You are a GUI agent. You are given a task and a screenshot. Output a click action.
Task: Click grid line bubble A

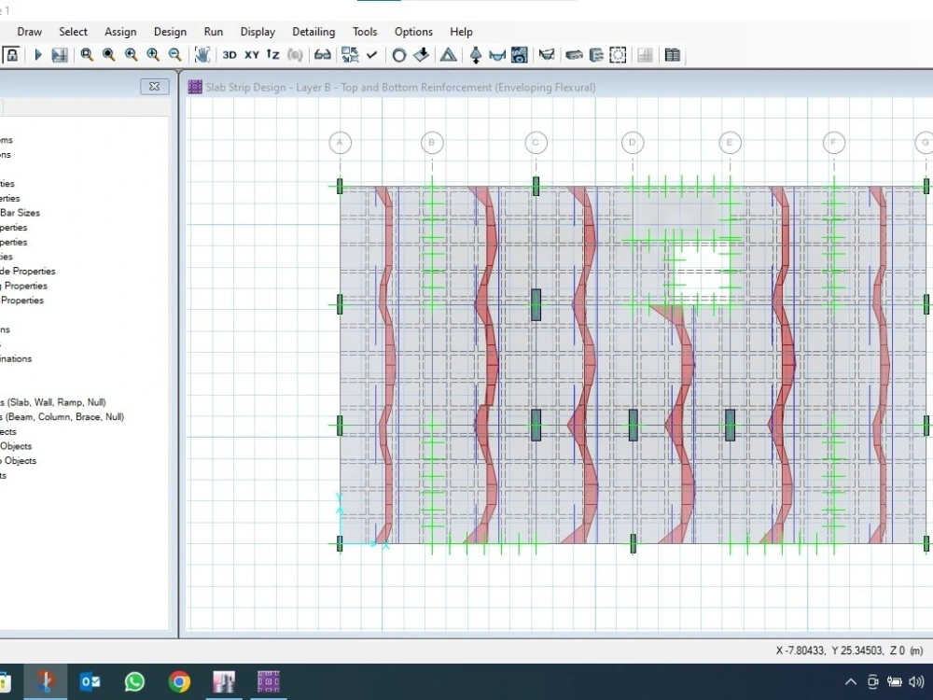[x=340, y=143]
